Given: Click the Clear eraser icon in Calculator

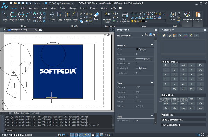Looking at the screenshot, I should pos(164,35).
